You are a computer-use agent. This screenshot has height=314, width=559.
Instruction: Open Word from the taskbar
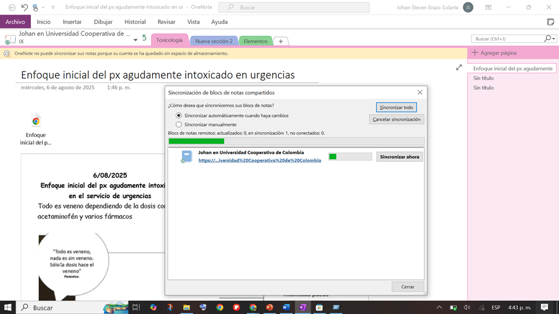pos(286,307)
